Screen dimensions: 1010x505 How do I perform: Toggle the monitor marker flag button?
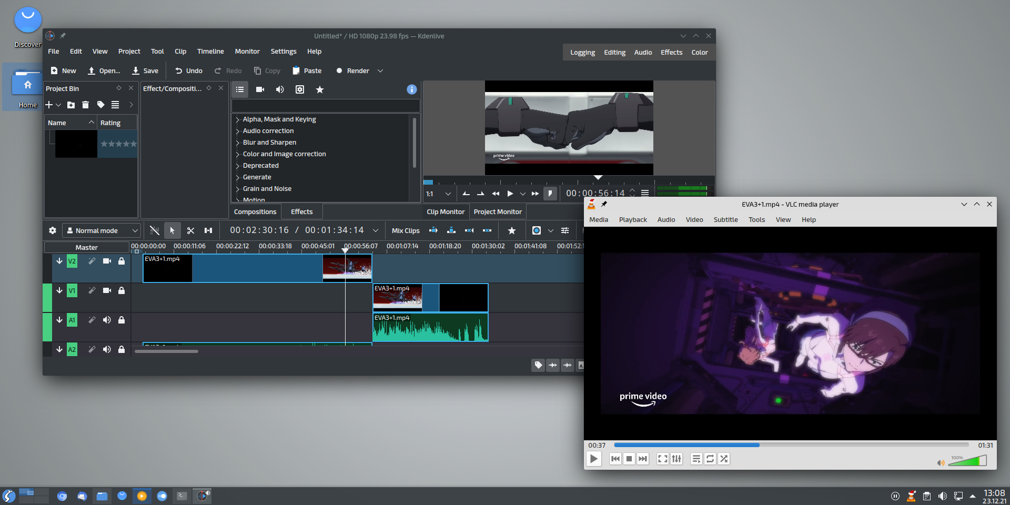pos(550,194)
